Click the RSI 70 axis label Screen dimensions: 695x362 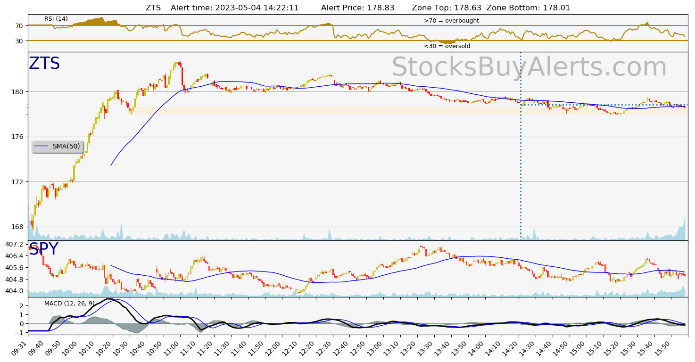pyautogui.click(x=19, y=25)
